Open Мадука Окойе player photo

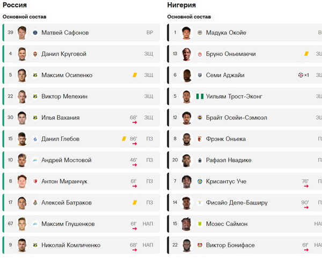(x=186, y=33)
